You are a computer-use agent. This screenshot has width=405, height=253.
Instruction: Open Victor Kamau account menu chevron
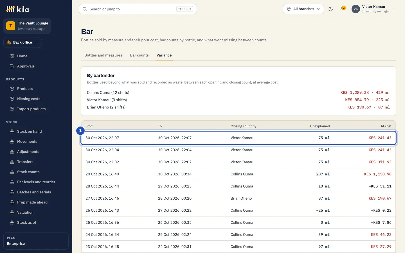coord(394,9)
